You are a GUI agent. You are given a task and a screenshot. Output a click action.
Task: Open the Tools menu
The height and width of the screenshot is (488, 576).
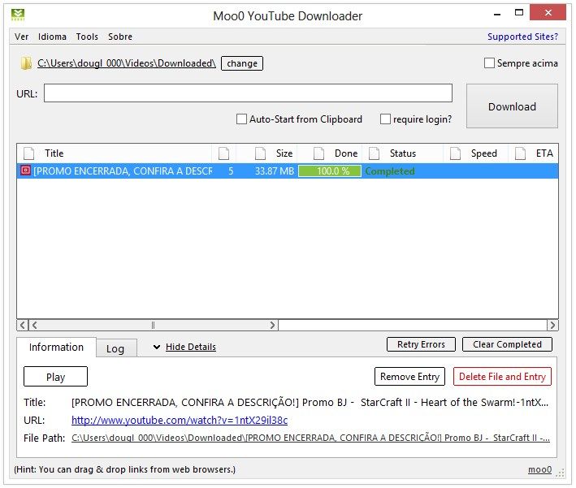87,37
